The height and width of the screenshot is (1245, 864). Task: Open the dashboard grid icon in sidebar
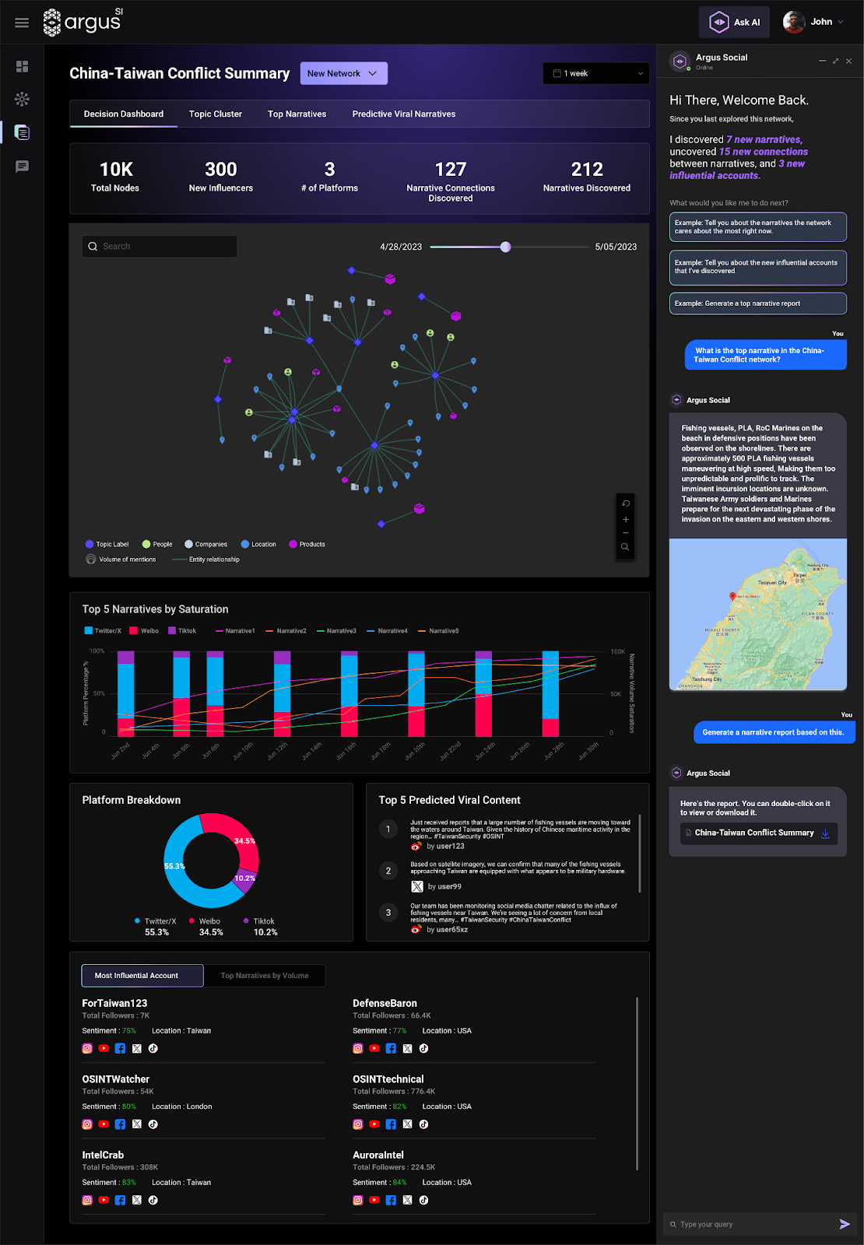22,67
